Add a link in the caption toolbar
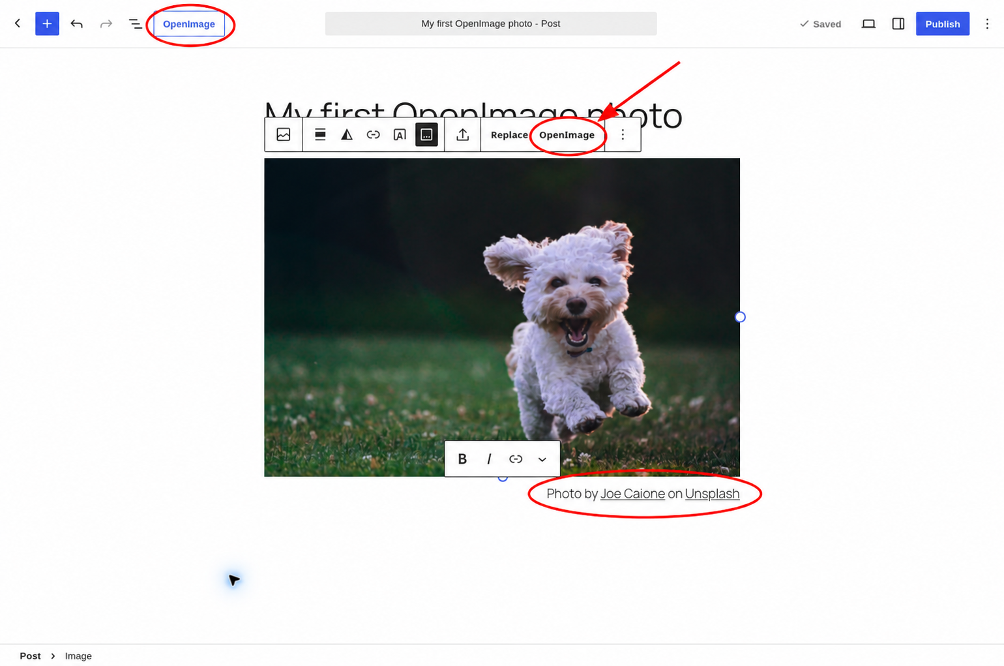 pos(516,459)
